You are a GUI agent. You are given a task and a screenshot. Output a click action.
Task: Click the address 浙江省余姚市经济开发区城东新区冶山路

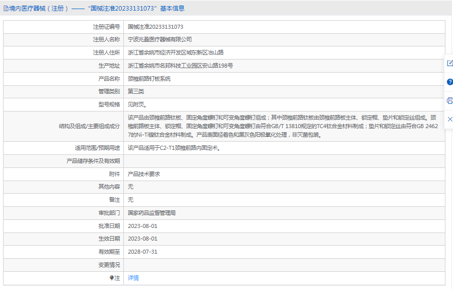[175, 52]
